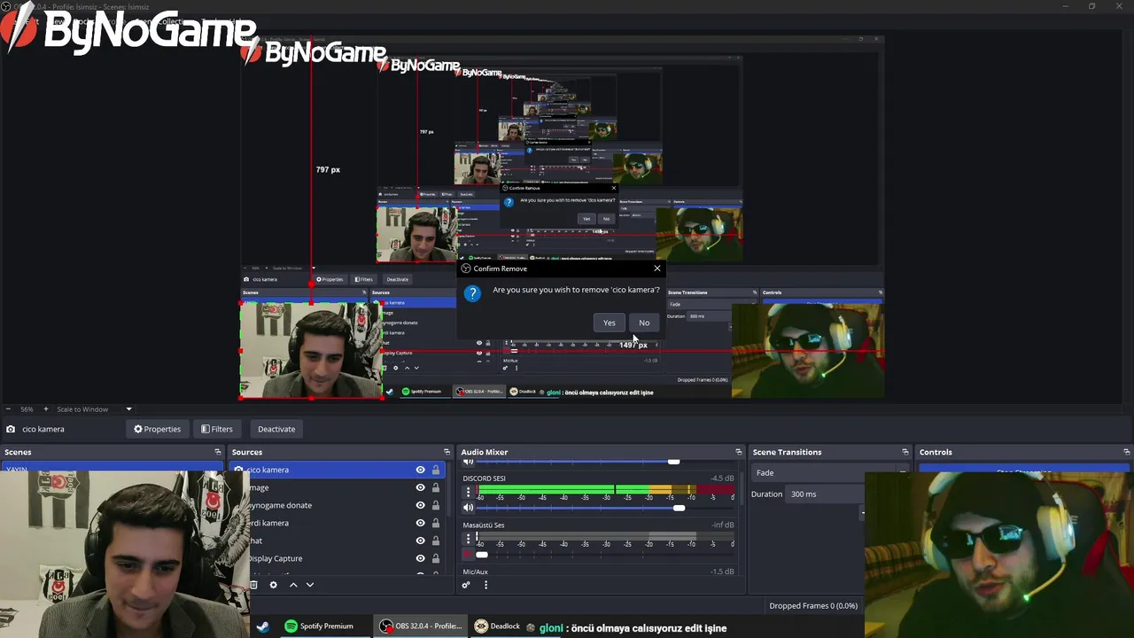Hide the erdi kamera source
The width and height of the screenshot is (1134, 638).
click(x=420, y=523)
